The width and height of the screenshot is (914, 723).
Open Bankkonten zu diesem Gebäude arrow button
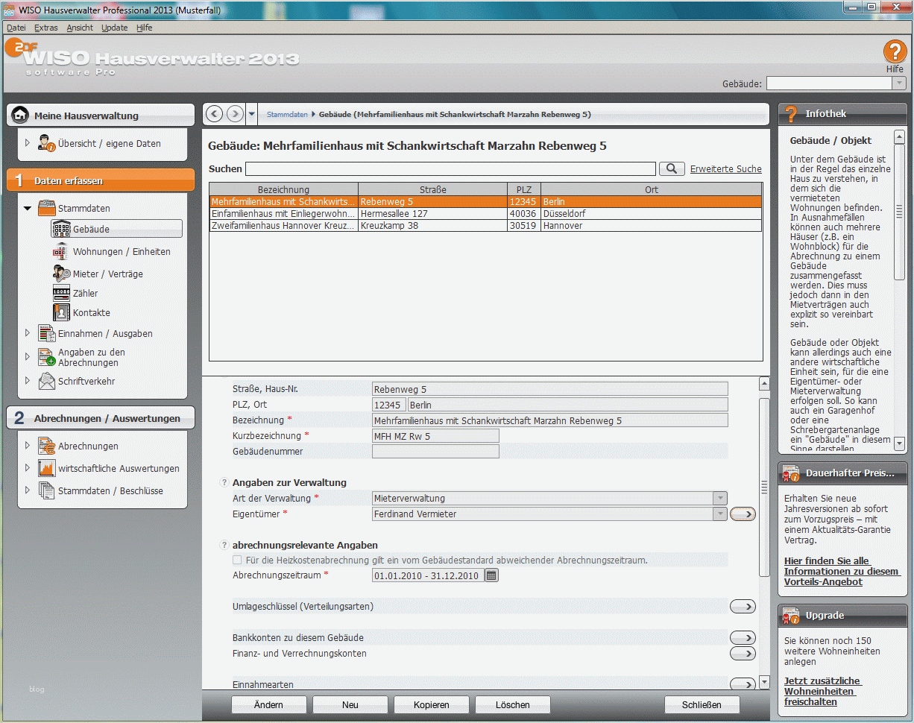[x=743, y=638]
